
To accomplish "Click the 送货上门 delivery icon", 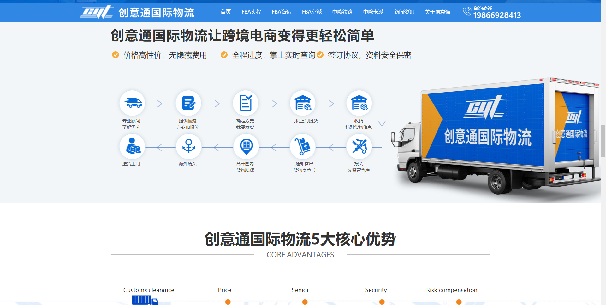I will [x=132, y=146].
